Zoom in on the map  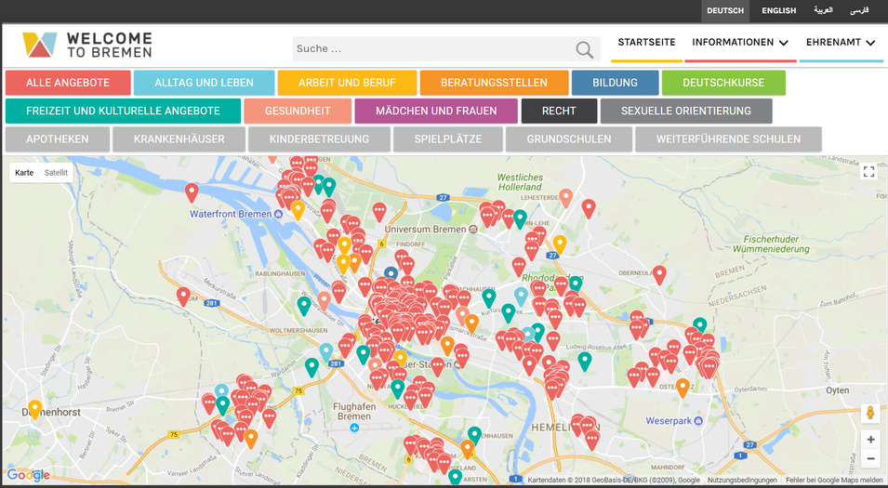pos(870,440)
